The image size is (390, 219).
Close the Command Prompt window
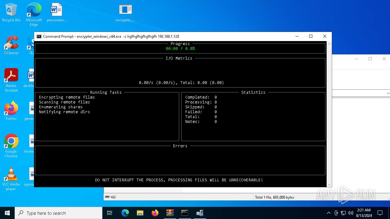click(x=325, y=36)
